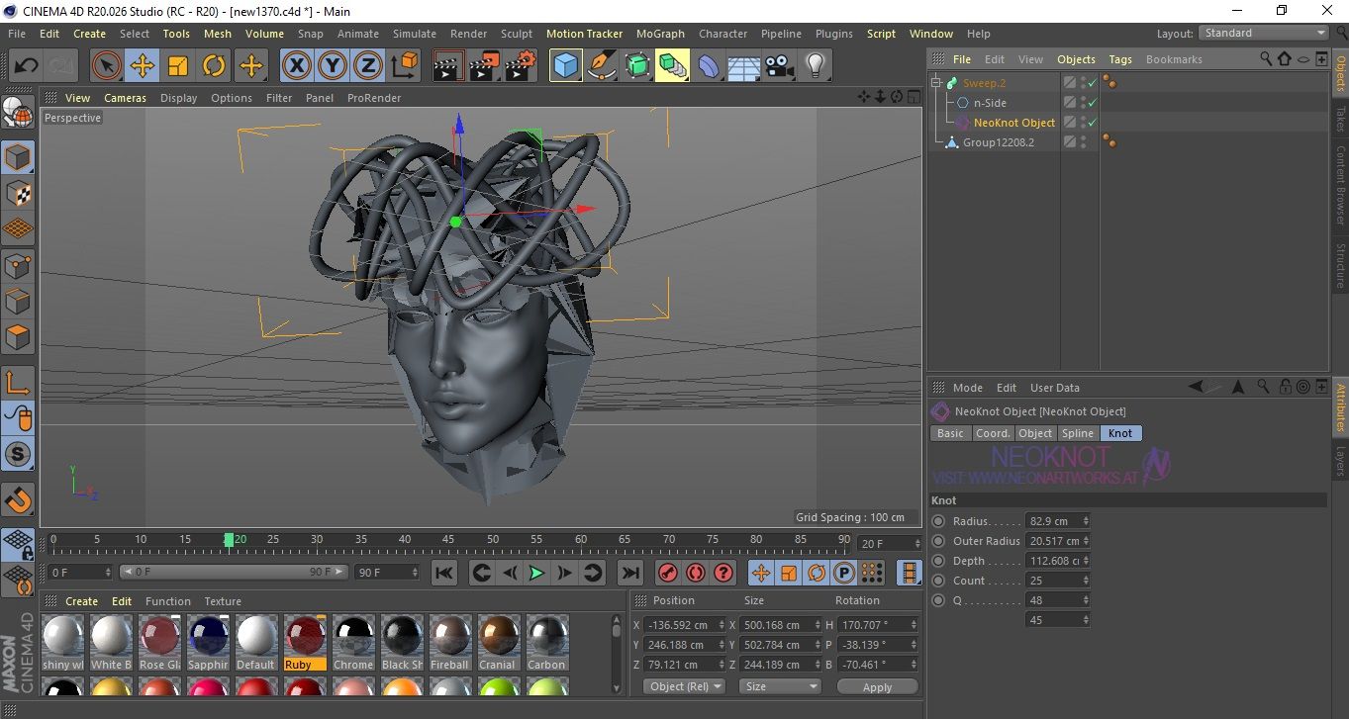
Task: Render the active view
Action: coord(449,66)
